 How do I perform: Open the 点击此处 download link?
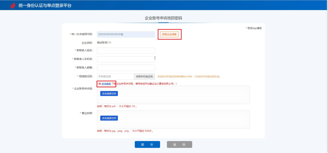coord(106,84)
